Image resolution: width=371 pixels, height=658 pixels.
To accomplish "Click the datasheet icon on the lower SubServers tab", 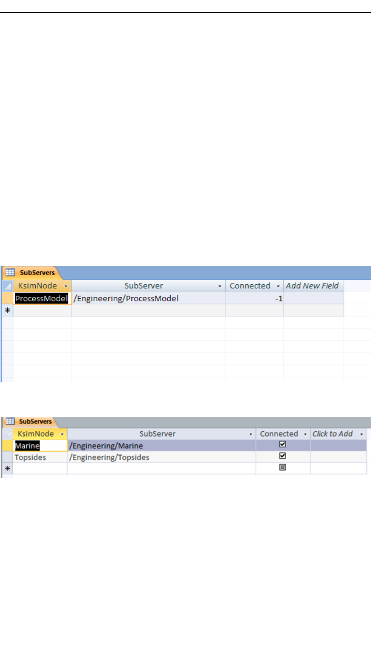I will [x=10, y=422].
